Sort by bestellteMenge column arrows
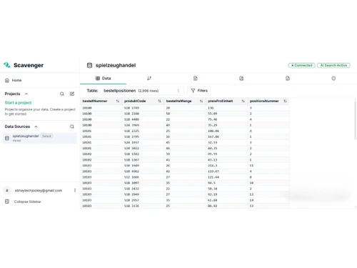The image size is (357, 268). 201,101
